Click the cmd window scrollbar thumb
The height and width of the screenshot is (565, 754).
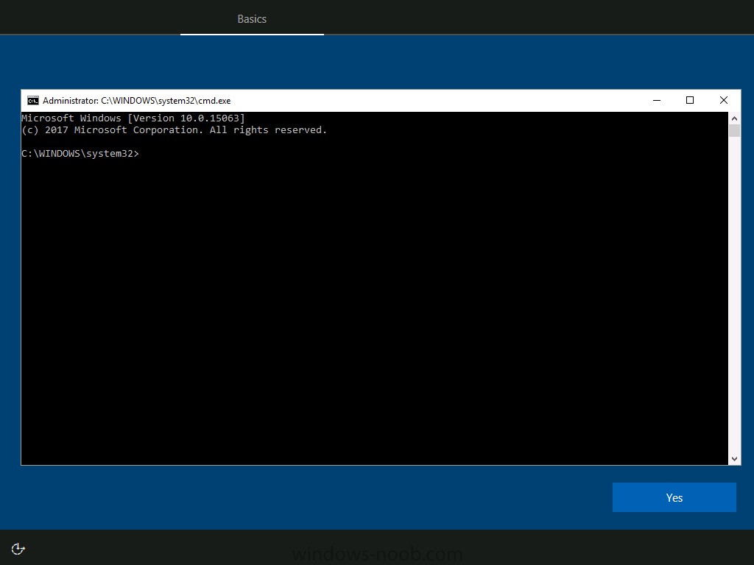(x=734, y=131)
